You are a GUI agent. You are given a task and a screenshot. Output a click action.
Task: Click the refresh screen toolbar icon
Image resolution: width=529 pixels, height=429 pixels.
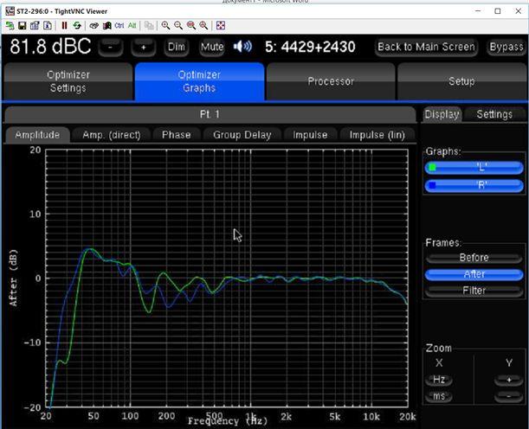(76, 25)
